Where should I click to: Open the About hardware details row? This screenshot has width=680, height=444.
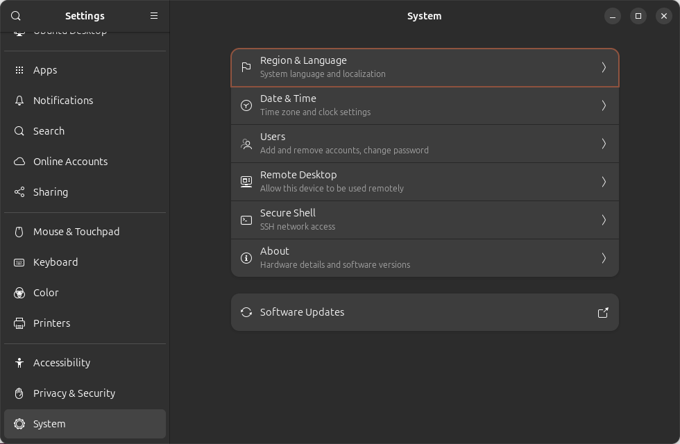click(x=424, y=258)
